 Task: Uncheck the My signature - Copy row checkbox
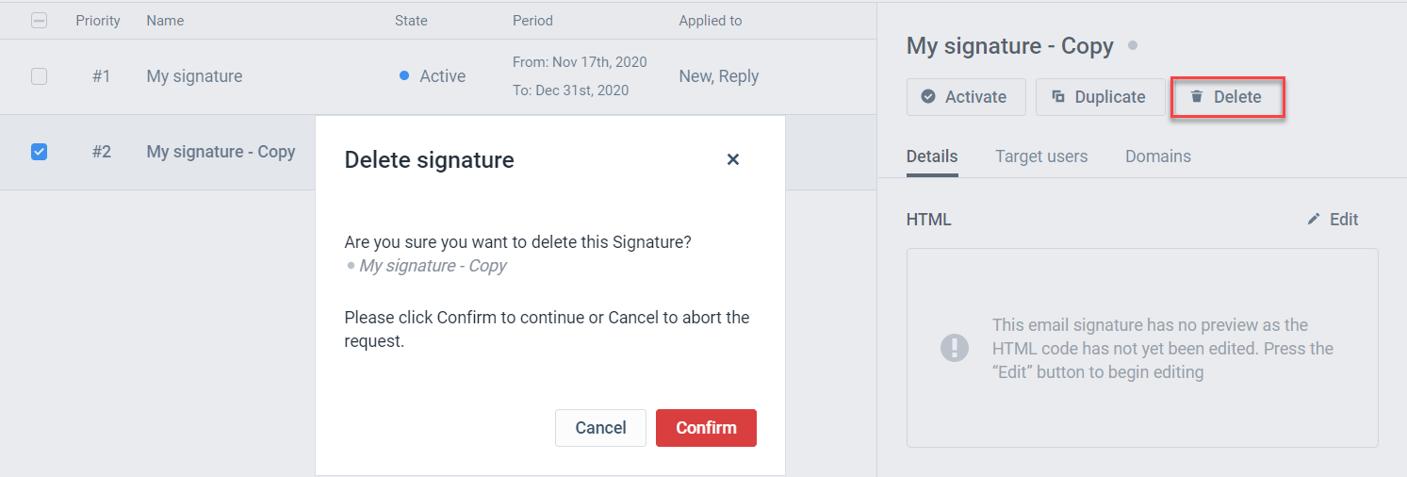click(x=39, y=151)
